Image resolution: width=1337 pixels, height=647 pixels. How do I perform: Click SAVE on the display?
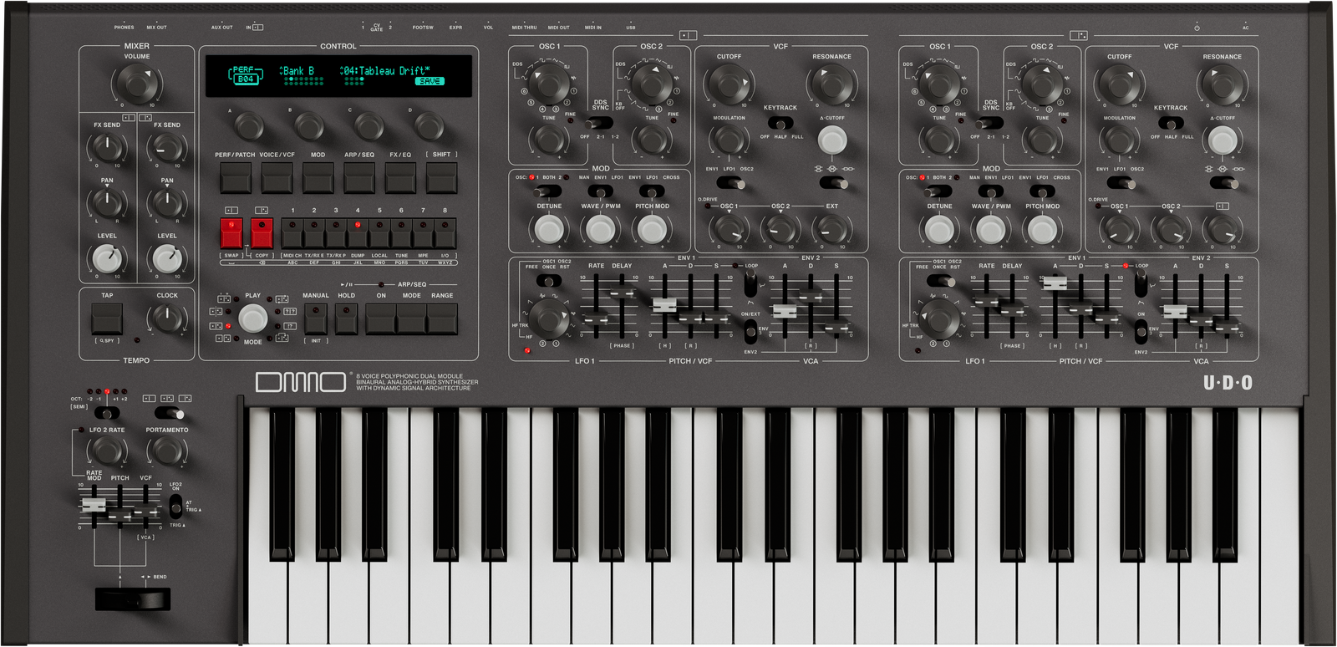pyautogui.click(x=430, y=82)
